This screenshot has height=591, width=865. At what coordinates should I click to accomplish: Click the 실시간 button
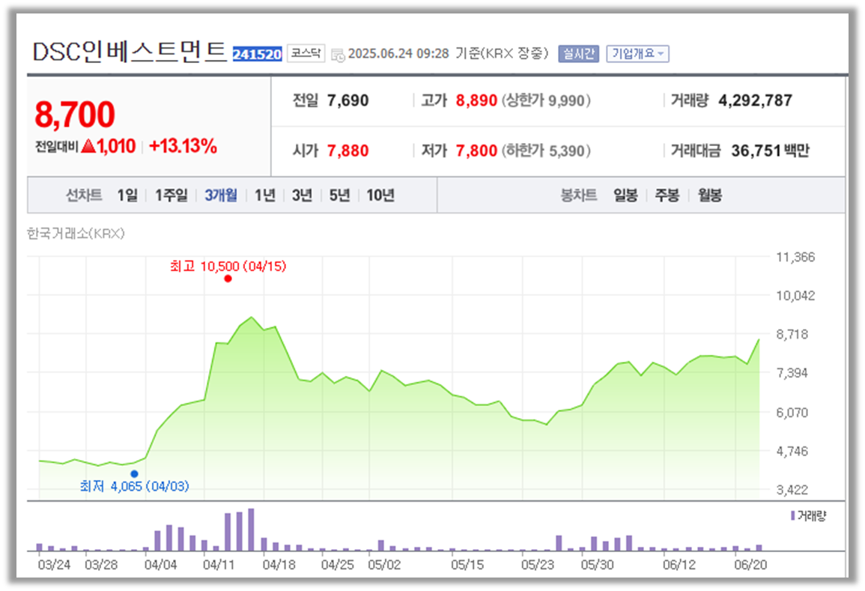(578, 53)
